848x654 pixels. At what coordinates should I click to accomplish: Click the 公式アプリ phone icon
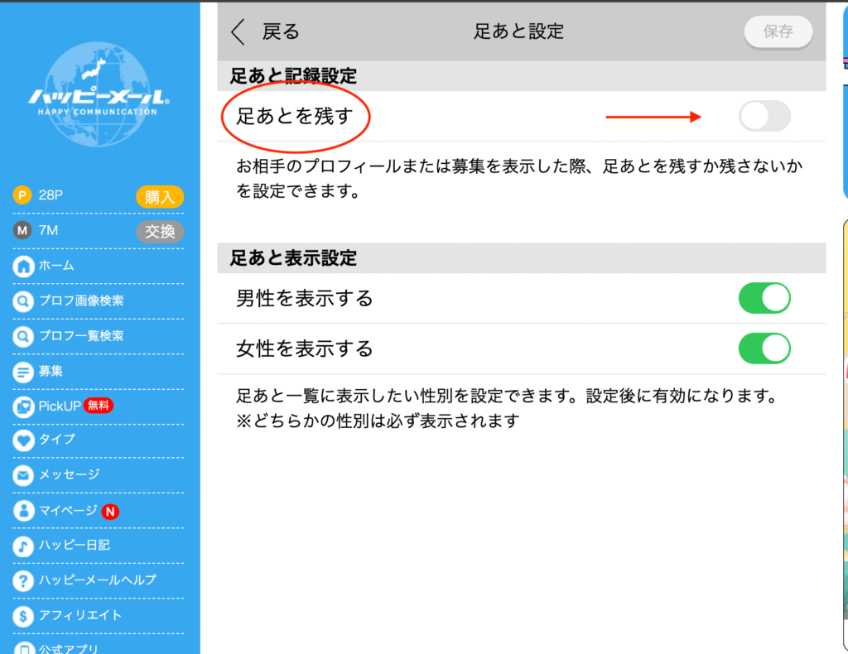23,647
